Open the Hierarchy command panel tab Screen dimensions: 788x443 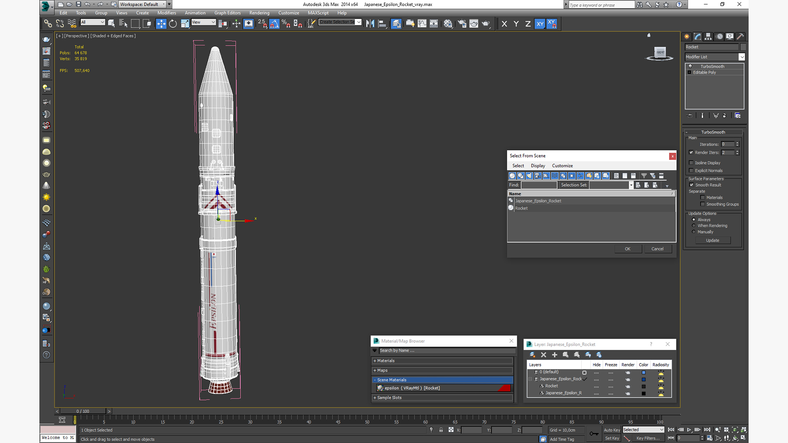708,37
